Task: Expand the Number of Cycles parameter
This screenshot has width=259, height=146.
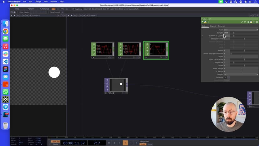Action: click(202, 36)
